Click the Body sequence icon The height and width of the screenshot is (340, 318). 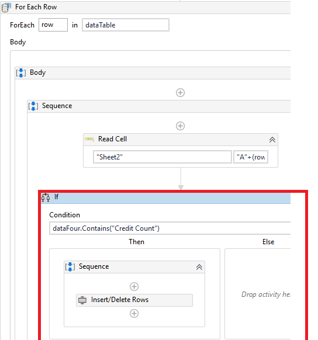coord(21,73)
